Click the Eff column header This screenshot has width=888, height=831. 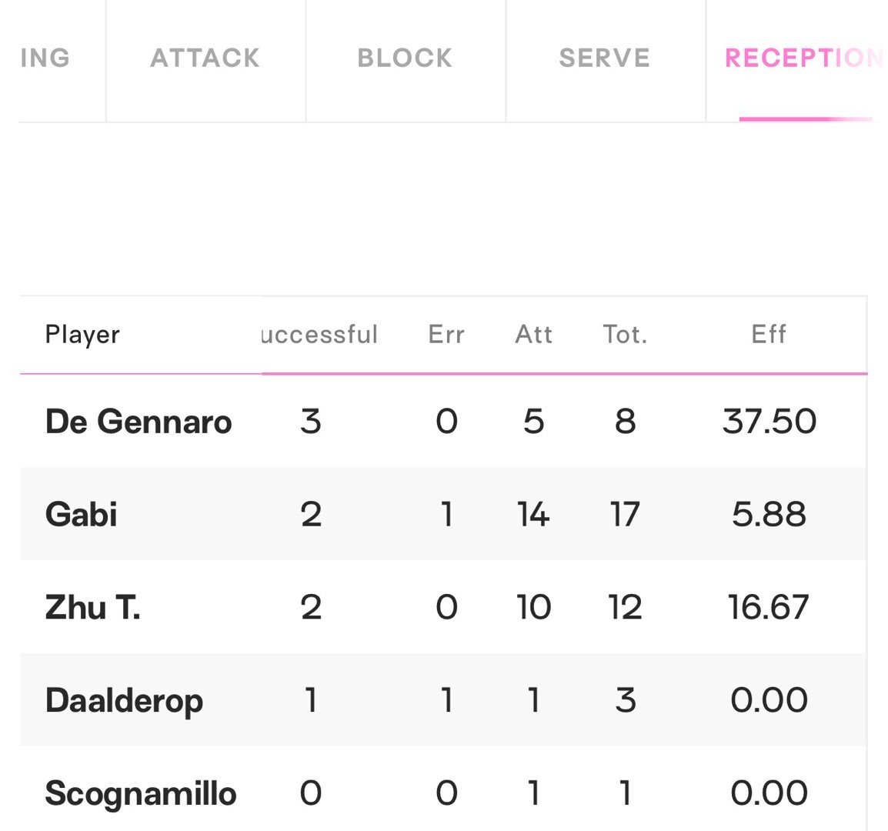tap(769, 335)
